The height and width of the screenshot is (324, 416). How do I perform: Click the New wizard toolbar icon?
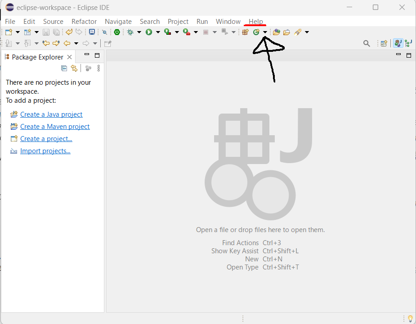[x=9, y=32]
